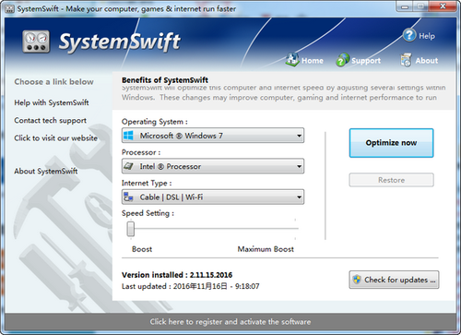
Task: Click the SystemSwift gauge logo icon
Action: pyautogui.click(x=36, y=42)
